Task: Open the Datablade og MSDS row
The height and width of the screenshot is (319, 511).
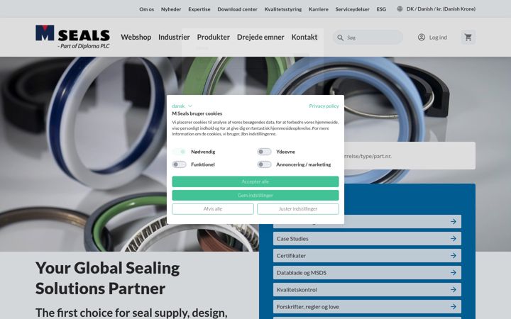Action: tap(368, 272)
